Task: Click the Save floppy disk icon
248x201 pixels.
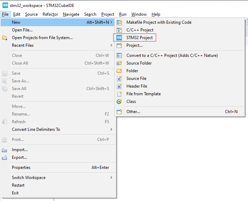Action: click(x=5, y=73)
